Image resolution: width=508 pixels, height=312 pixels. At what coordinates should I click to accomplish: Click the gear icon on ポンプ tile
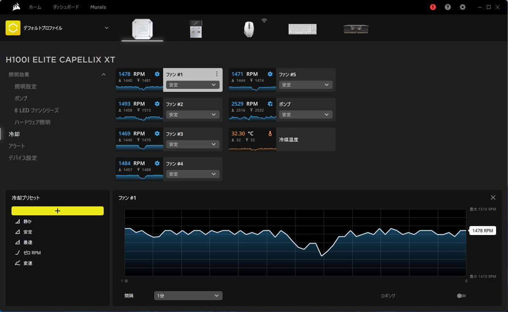click(x=270, y=104)
